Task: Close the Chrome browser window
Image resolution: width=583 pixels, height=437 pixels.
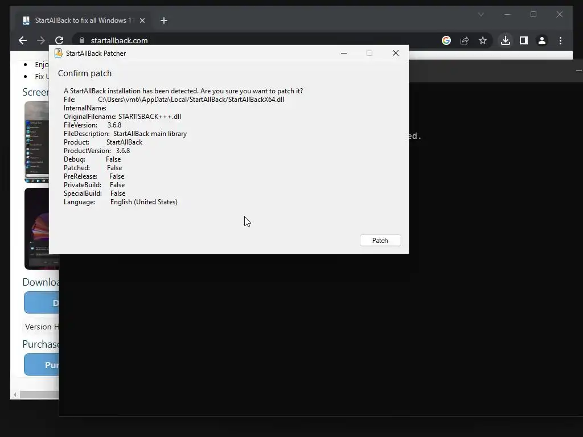Action: [559, 14]
